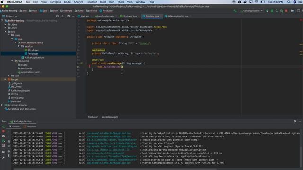This screenshot has width=303, height=170.
Task: Click the green Debug bug icon
Action: [272, 11]
